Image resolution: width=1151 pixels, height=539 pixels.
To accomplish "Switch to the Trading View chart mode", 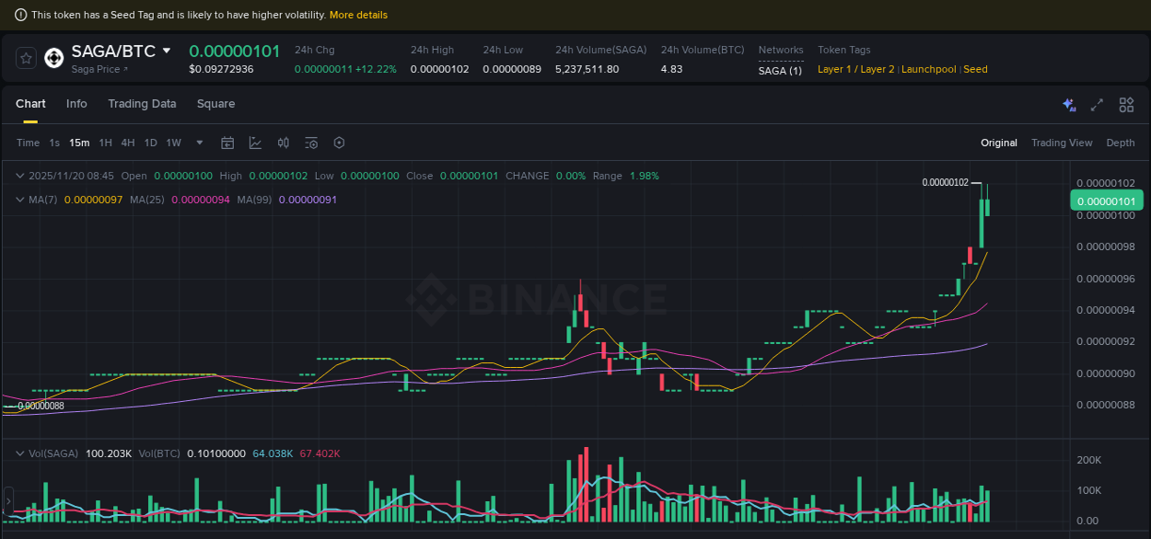I will point(1062,143).
